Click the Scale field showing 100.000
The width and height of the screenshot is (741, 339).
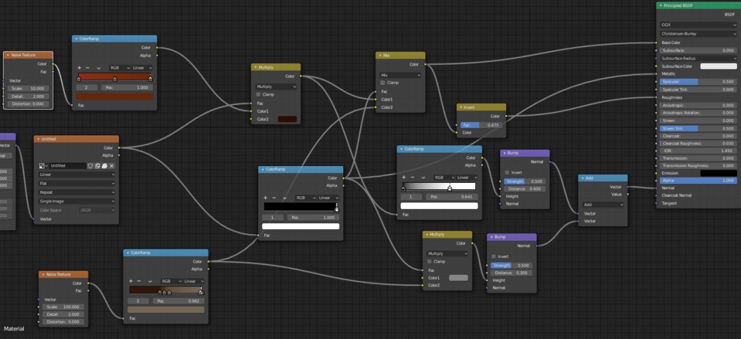(64, 307)
